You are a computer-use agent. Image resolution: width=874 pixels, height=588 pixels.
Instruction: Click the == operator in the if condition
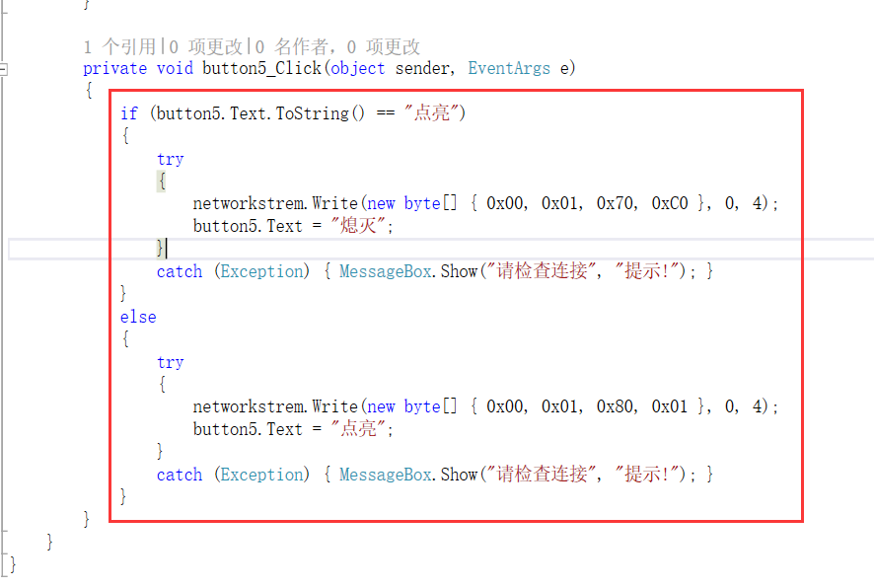[385, 113]
